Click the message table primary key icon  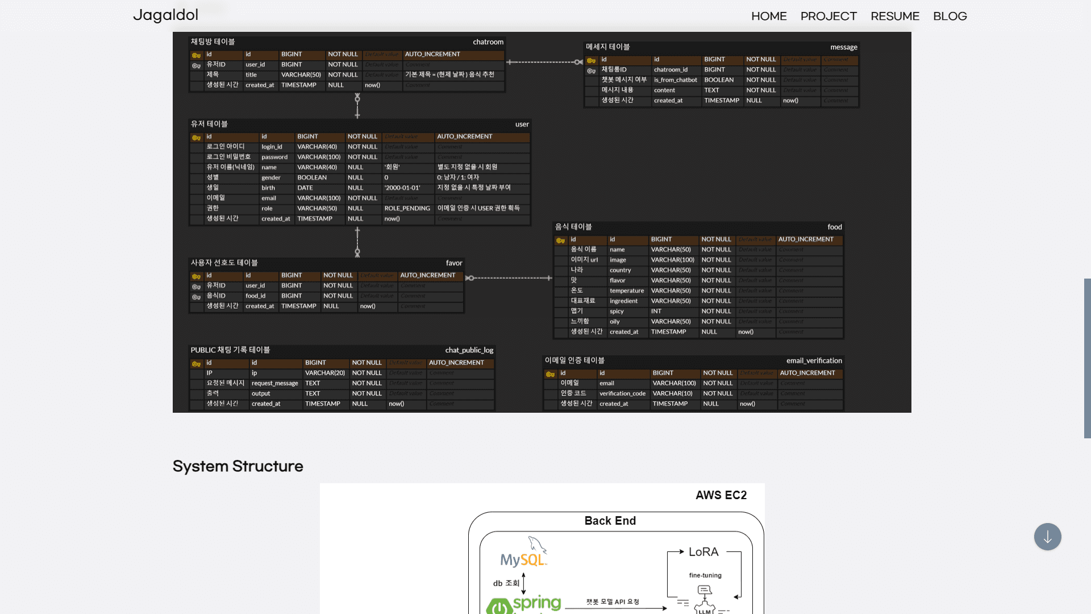pos(592,60)
